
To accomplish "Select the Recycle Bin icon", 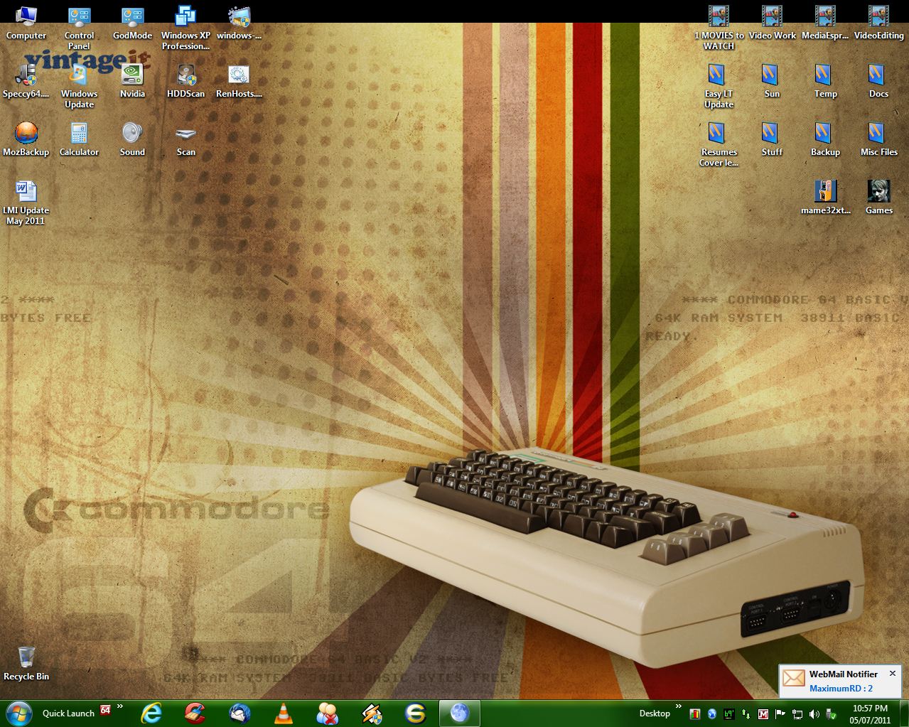I will point(26,664).
